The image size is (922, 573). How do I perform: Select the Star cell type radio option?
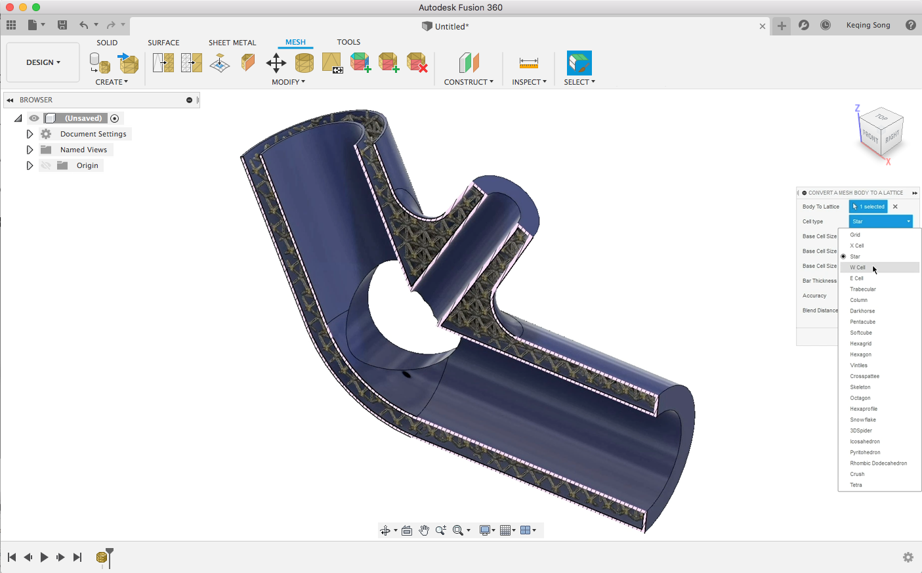[x=843, y=257]
